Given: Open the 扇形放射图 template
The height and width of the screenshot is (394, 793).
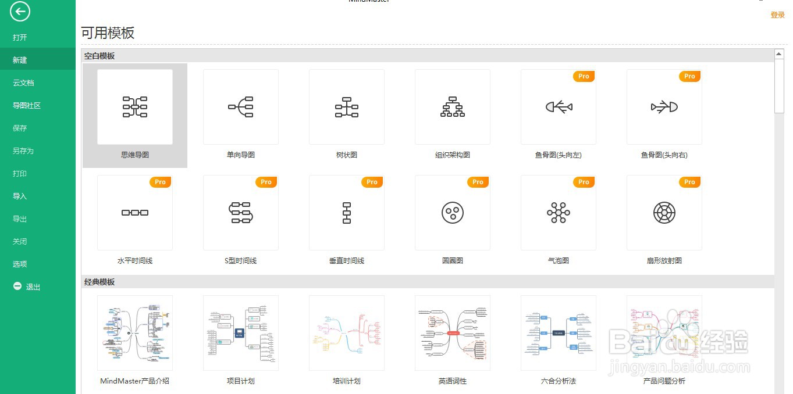Looking at the screenshot, I should [664, 212].
